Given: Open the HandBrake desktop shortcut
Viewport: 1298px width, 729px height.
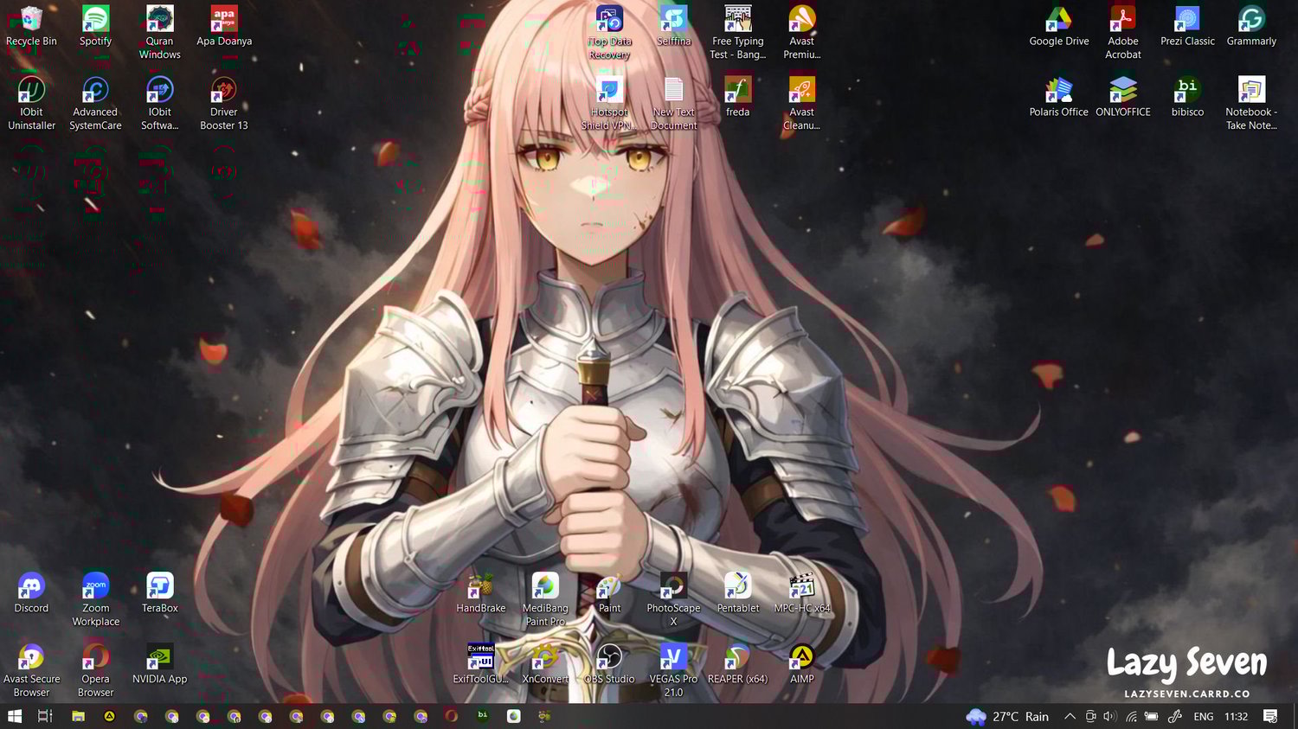Looking at the screenshot, I should 481,594.
